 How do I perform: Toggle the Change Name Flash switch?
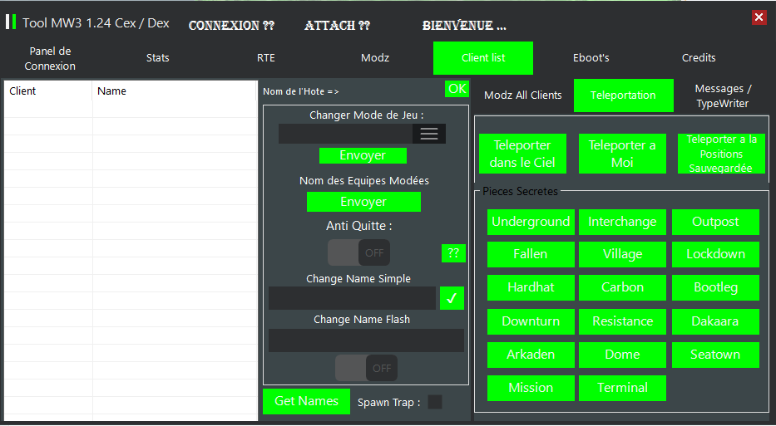pos(366,368)
